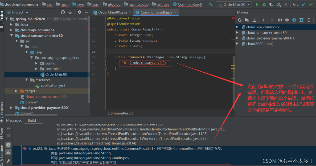Open the Web side tab
Viewport: 316px width, 166px height.
(2, 133)
